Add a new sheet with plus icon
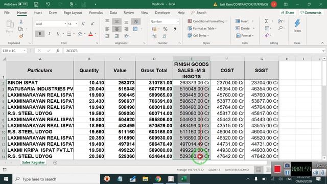Image resolution: width=327 pixels, height=184 pixels. [x=55, y=163]
